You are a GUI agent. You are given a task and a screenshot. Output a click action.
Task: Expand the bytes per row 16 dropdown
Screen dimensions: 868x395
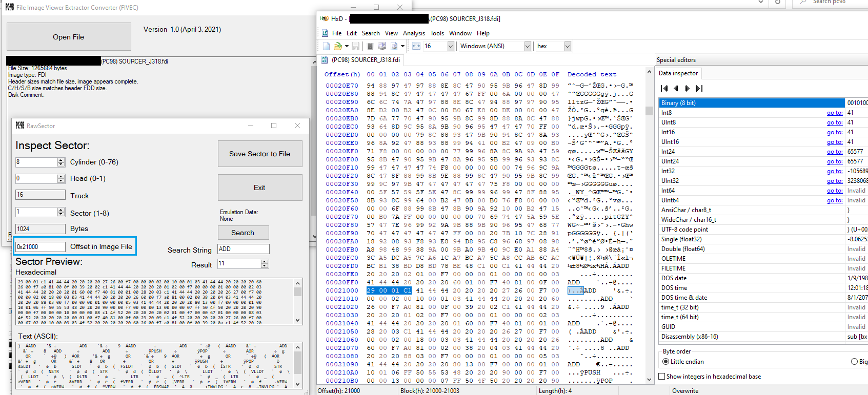pos(451,46)
